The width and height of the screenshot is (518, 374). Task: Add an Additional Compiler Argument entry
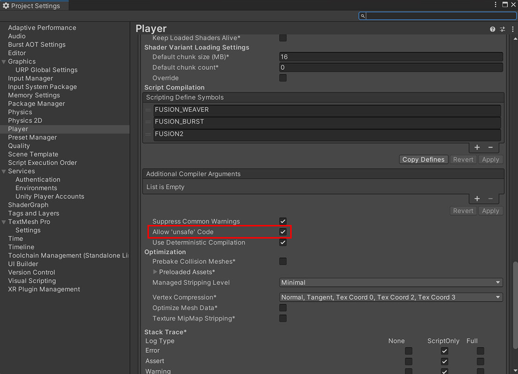pyautogui.click(x=477, y=199)
